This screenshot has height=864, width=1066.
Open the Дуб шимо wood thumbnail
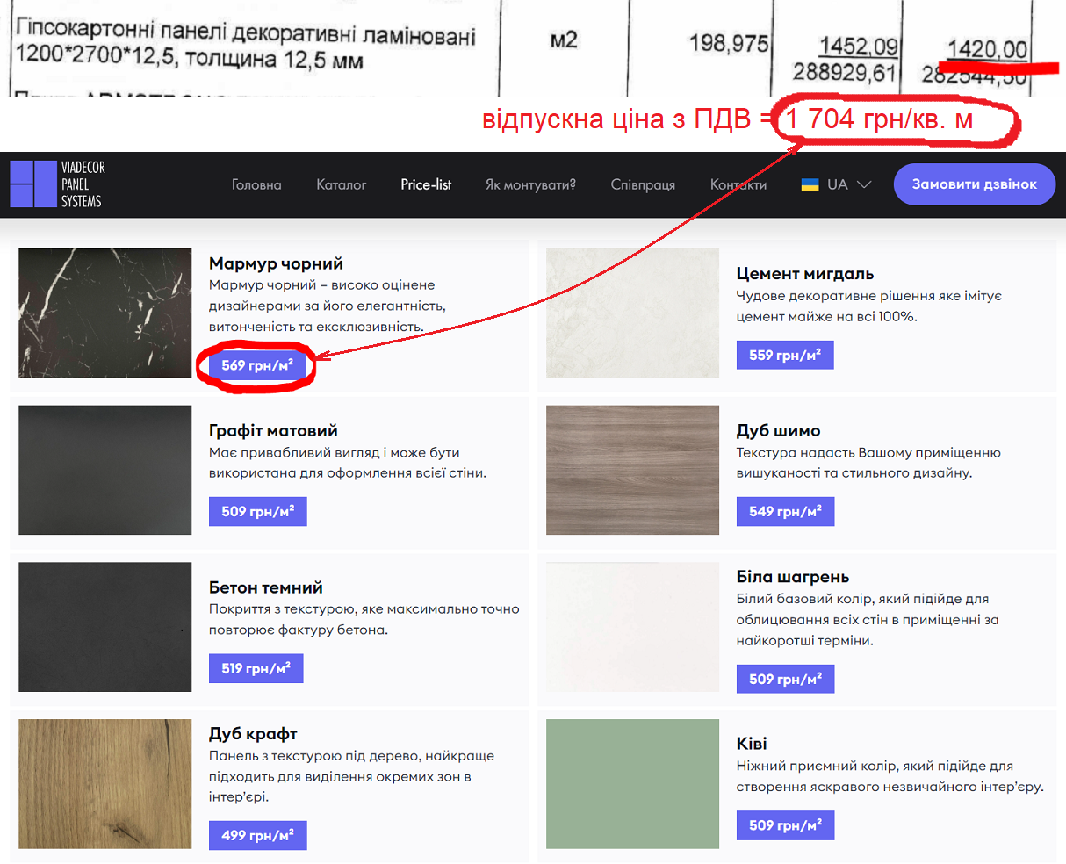pyautogui.click(x=632, y=470)
